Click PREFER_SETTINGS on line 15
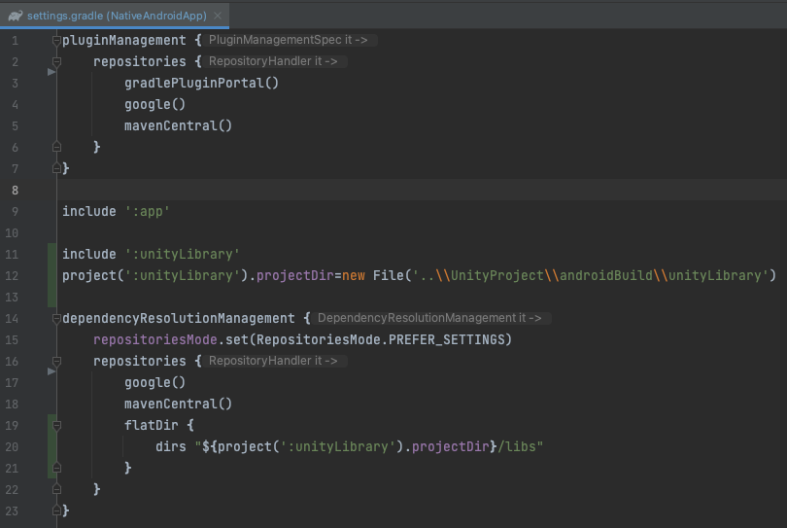 point(446,340)
